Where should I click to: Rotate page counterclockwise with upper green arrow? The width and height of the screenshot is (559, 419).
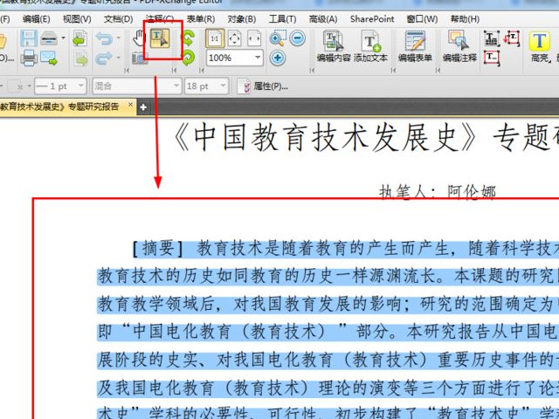click(189, 38)
